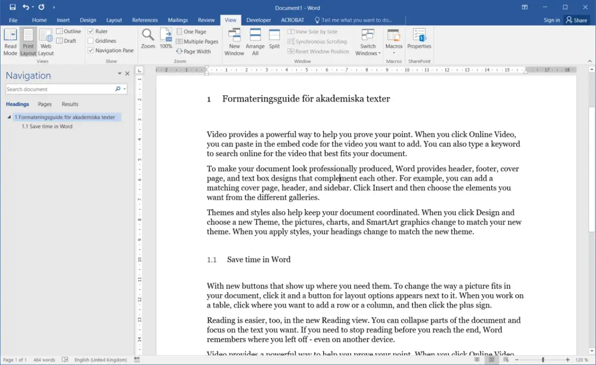Click the search magnifier in Navigation pane

(x=118, y=89)
